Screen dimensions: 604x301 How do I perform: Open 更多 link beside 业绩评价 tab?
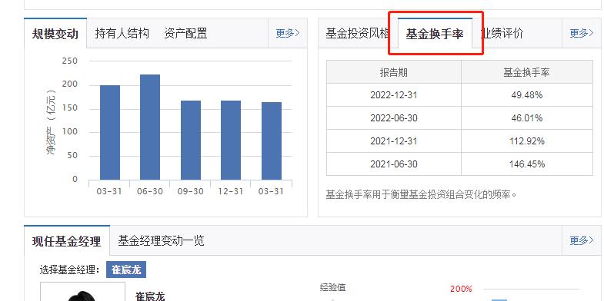click(x=581, y=34)
